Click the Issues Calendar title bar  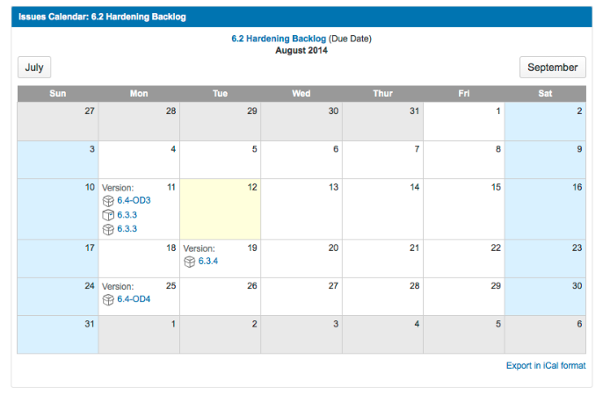tap(301, 17)
